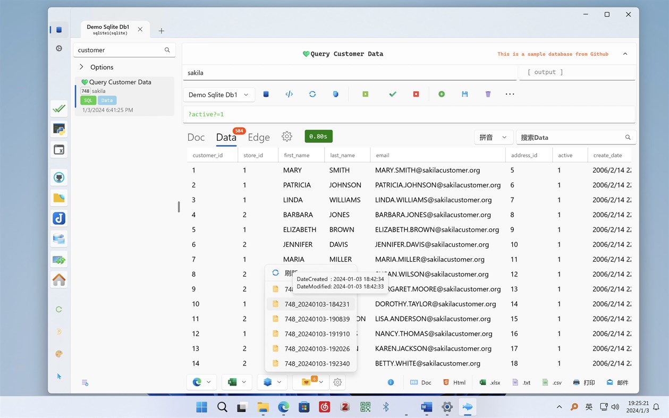This screenshot has width=669, height=418.
Task: Click the green refresh icon in the left sidebar
Action: [x=59, y=309]
